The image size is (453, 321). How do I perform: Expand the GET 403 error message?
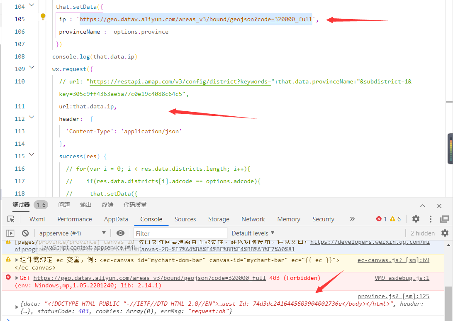17,278
